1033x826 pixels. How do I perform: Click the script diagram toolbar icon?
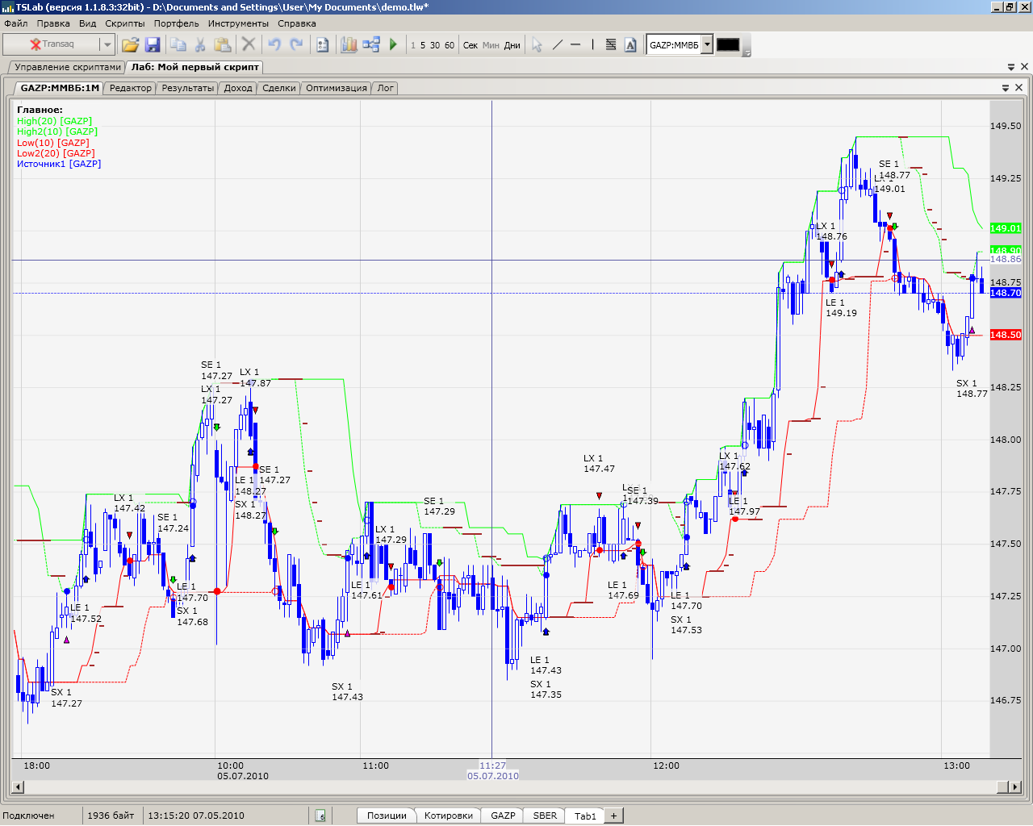click(371, 44)
